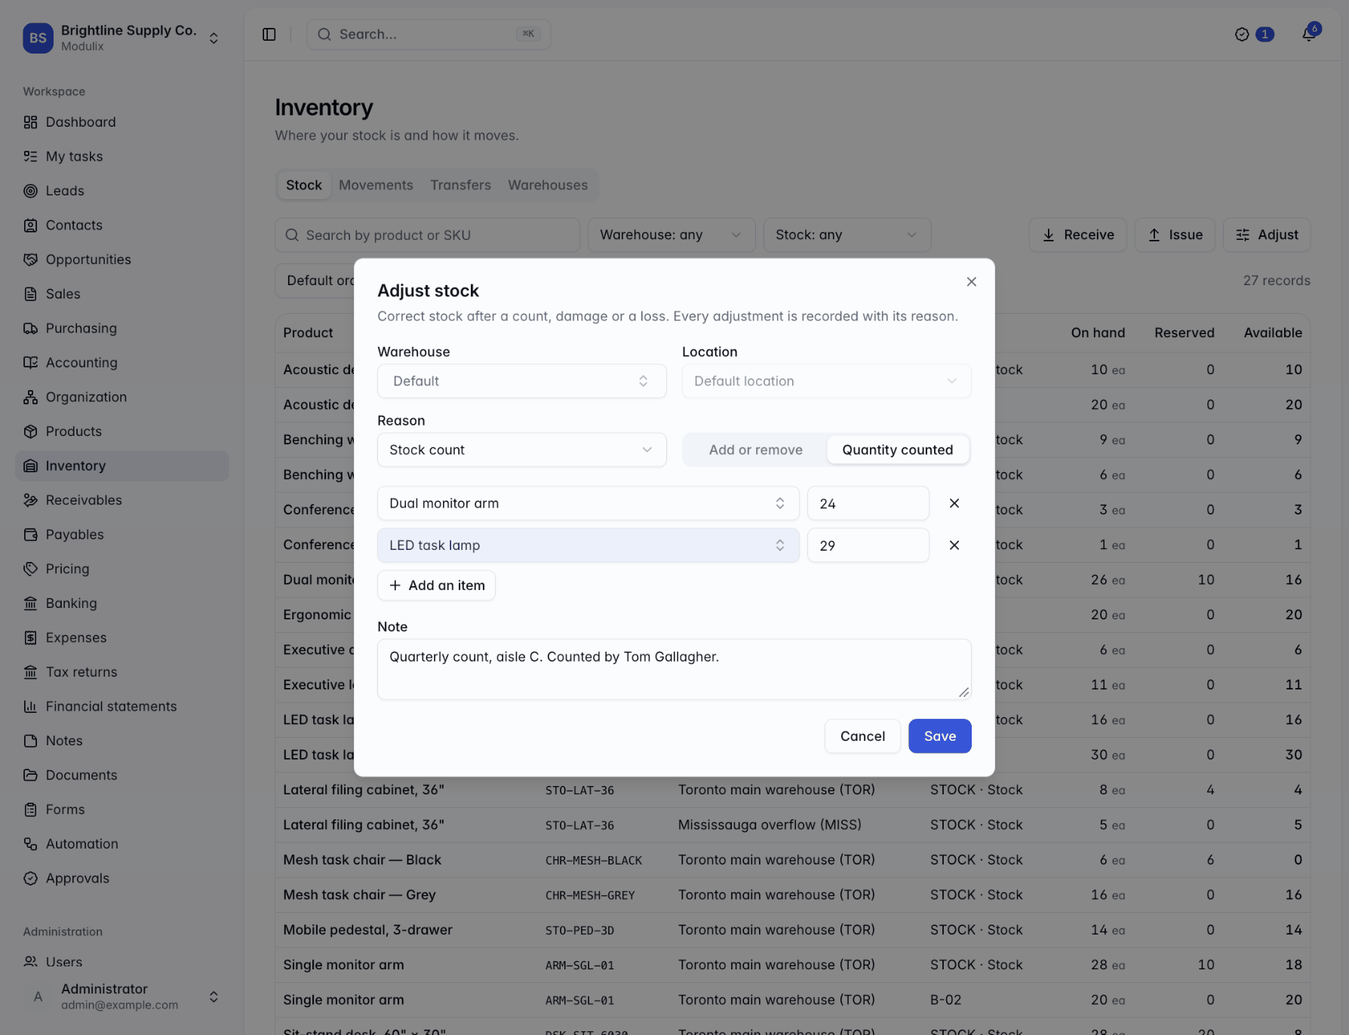Screen dimensions: 1349x1035
Task: Open pending approvals check badge
Action: tap(1254, 35)
